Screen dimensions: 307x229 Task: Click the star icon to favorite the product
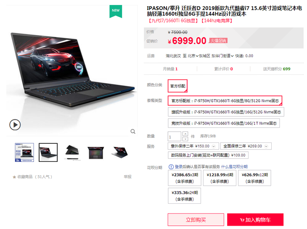click(x=14, y=177)
